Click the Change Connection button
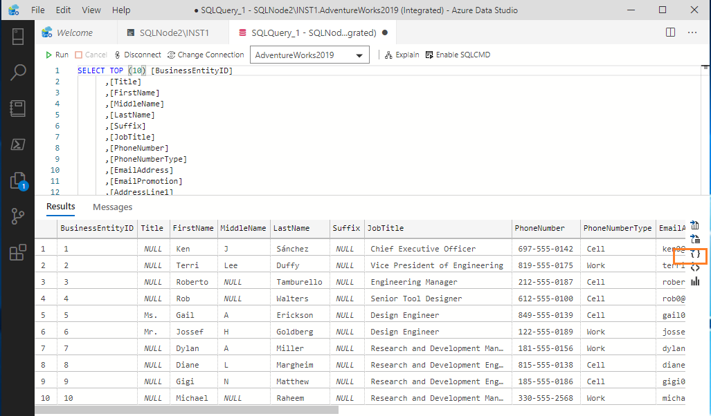The width and height of the screenshot is (711, 416). (x=206, y=55)
